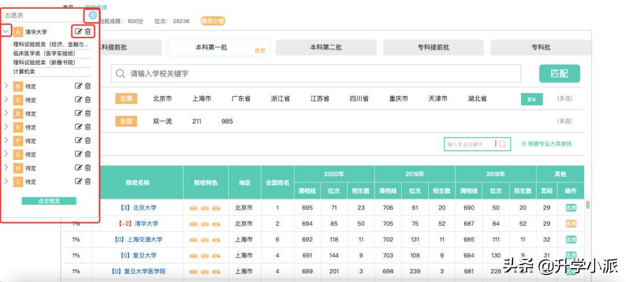Delete volunteer slot D 待定

pos(88,113)
